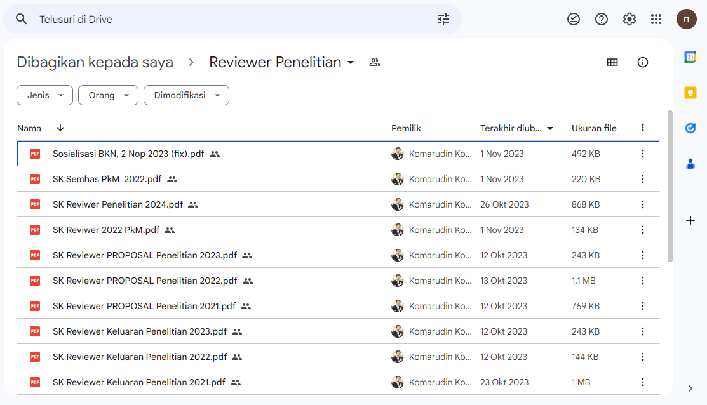Select SK Reviwer Penelitian 2024.pdf file
Viewport: 707px width, 405px height.
tap(118, 204)
